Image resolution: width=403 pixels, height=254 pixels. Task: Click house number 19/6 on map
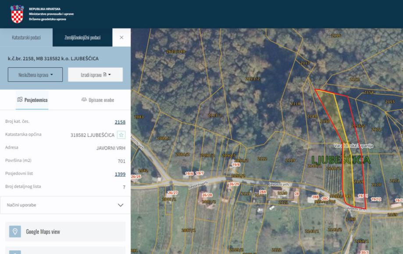tap(189, 174)
